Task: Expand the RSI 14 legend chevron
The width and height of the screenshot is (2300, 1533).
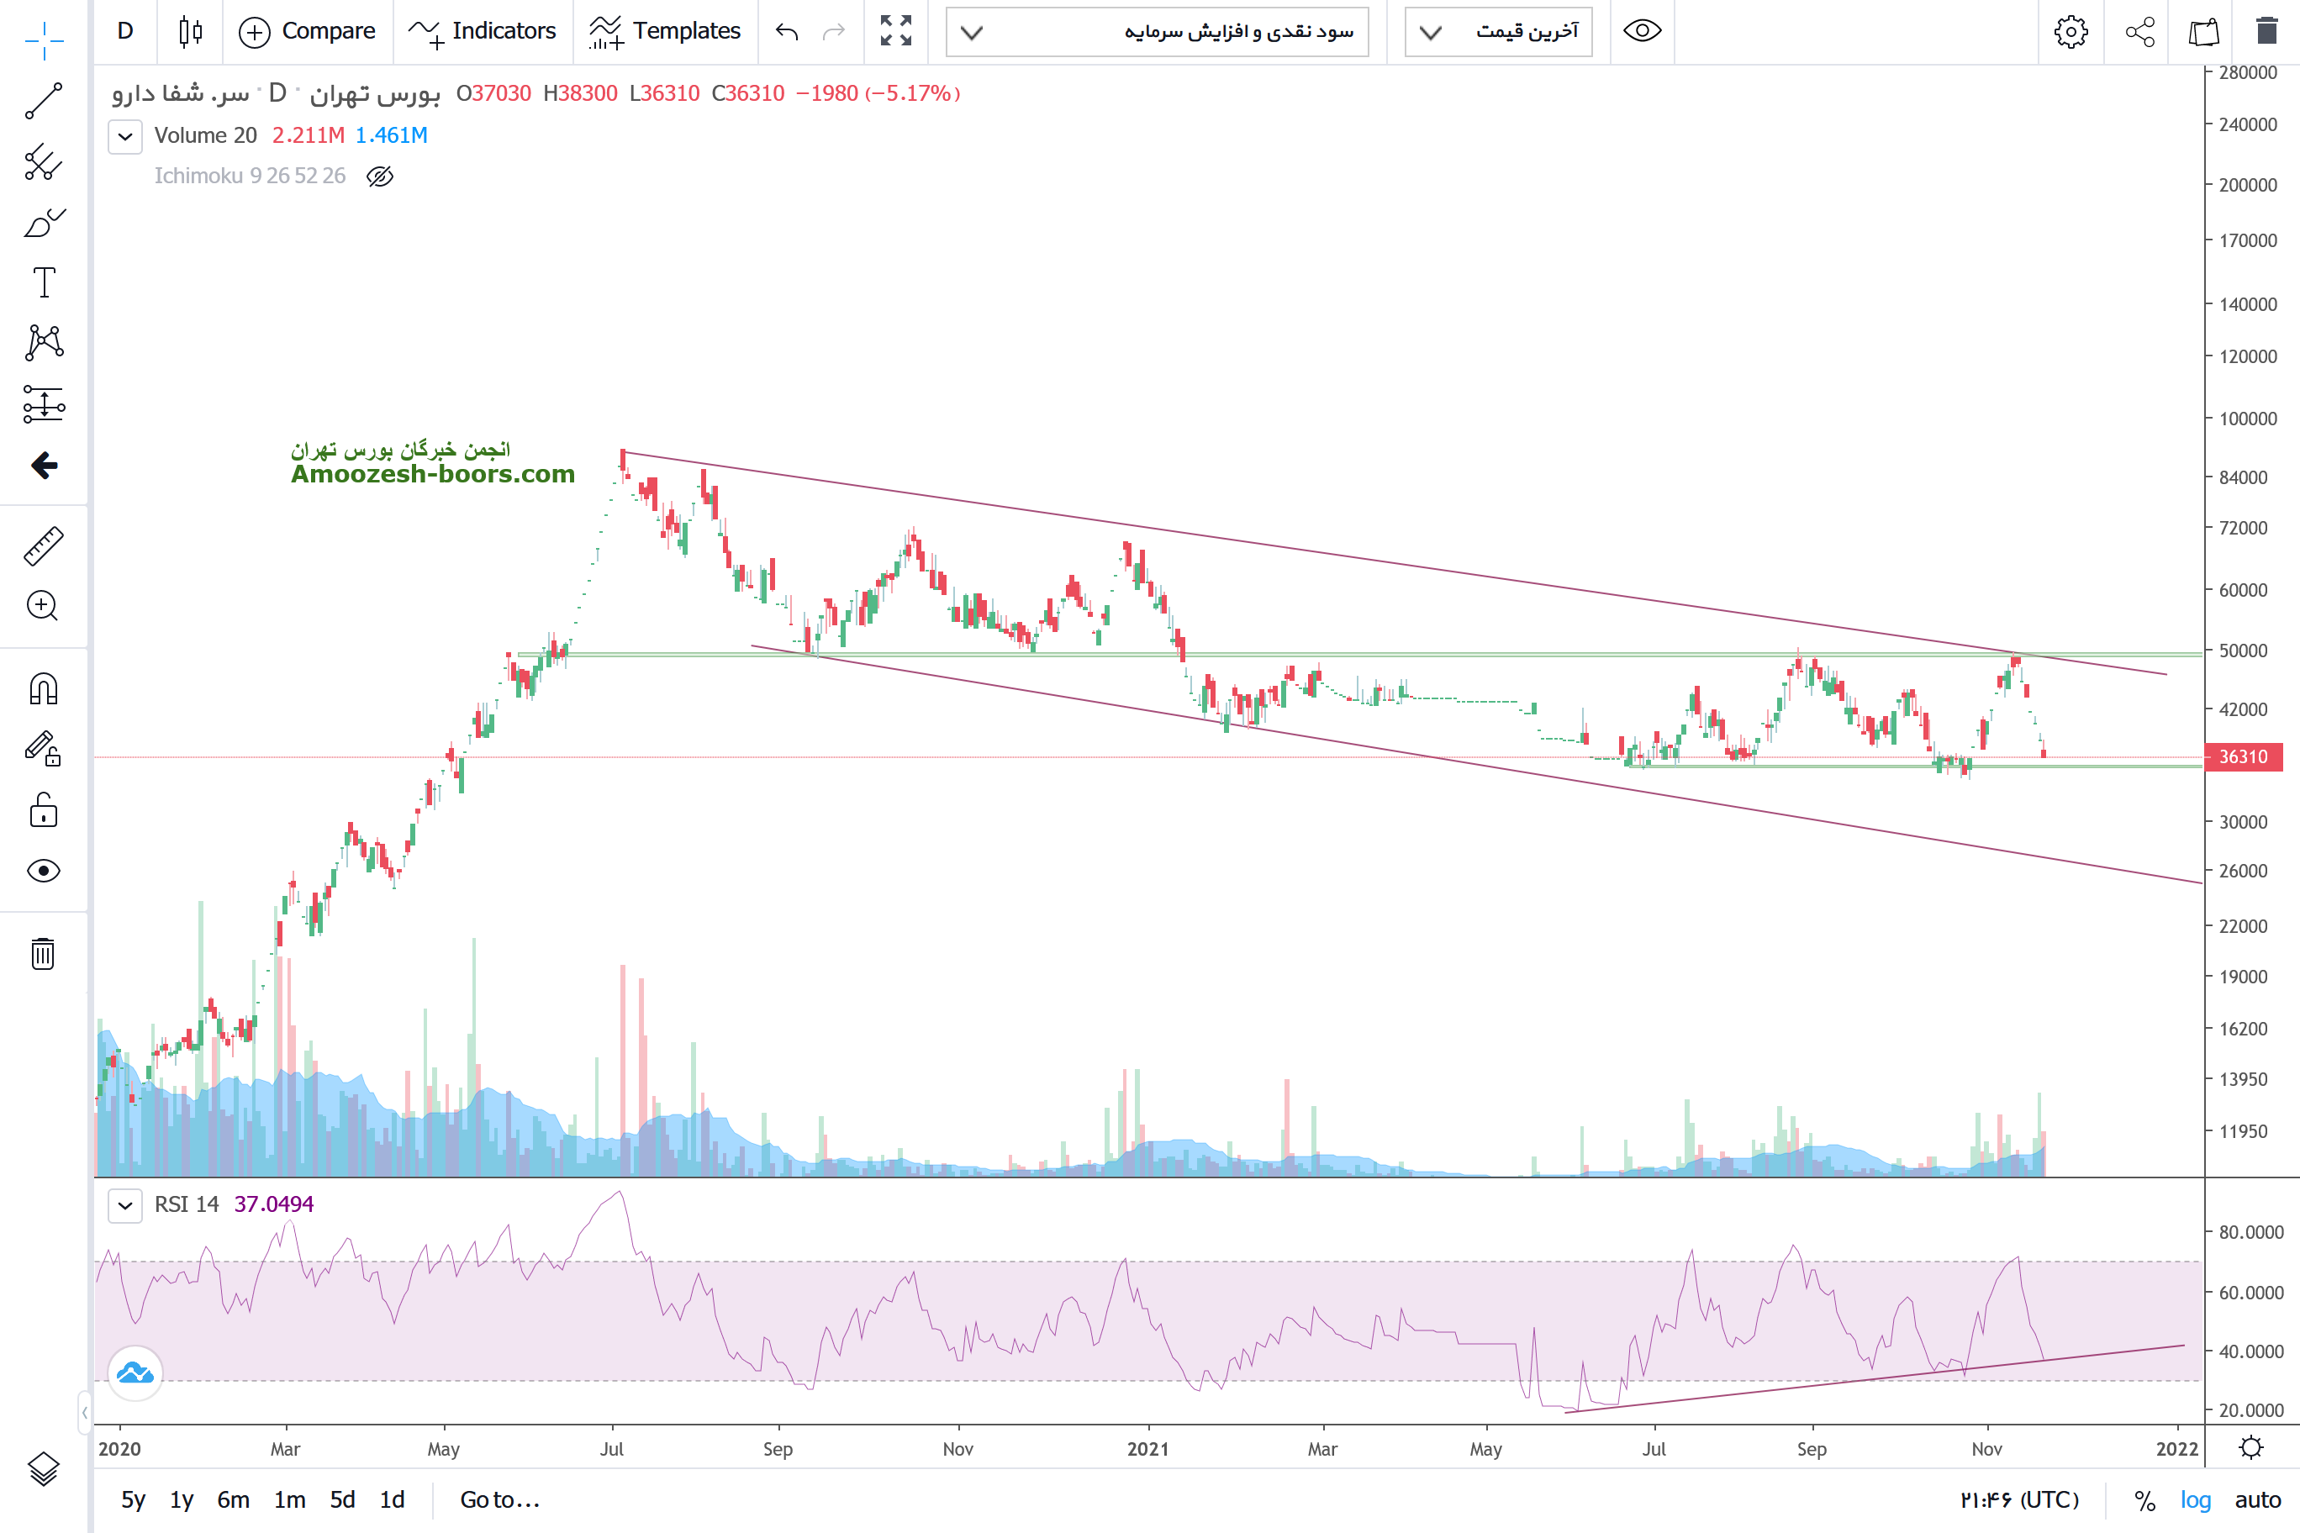Action: tap(125, 1204)
